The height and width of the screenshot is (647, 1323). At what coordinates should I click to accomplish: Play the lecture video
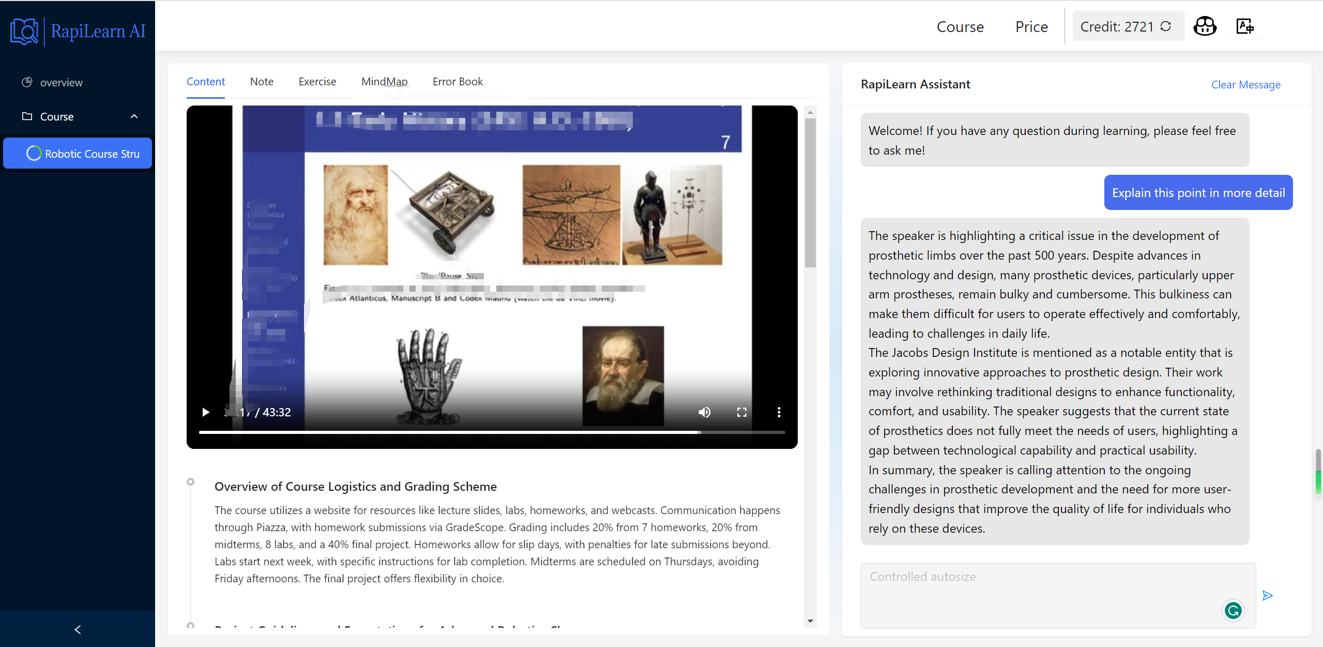click(x=206, y=412)
